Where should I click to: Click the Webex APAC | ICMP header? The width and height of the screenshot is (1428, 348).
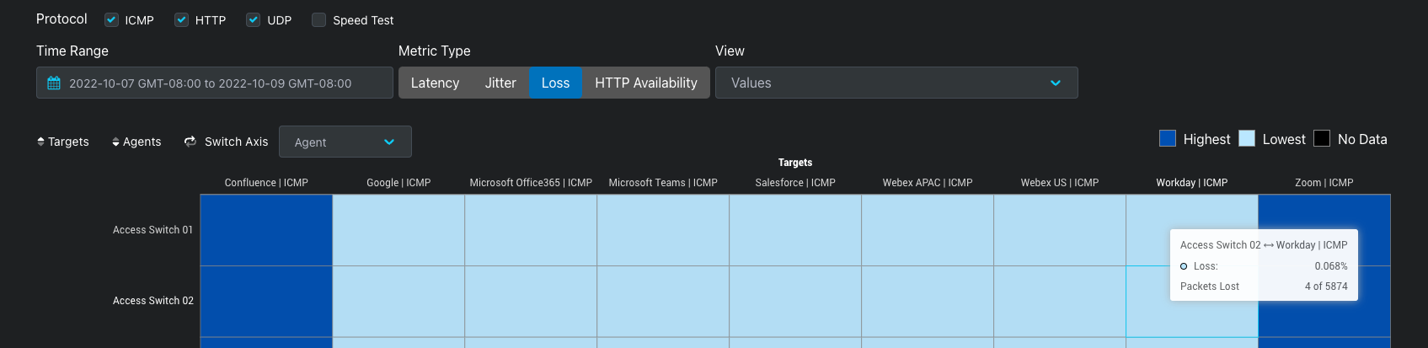pyautogui.click(x=928, y=183)
